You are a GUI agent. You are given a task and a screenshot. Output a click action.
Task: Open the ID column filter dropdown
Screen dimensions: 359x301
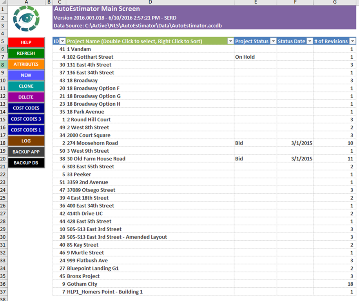[62, 41]
